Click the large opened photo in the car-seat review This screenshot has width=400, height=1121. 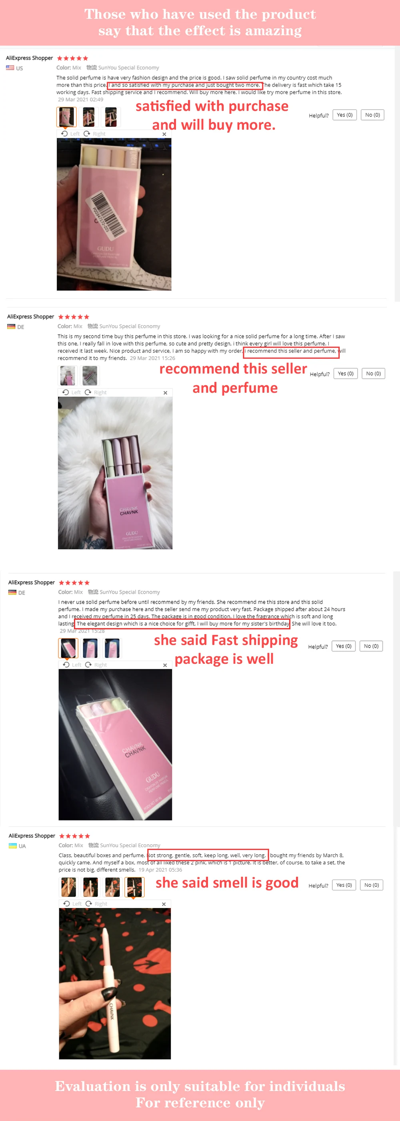(x=115, y=744)
